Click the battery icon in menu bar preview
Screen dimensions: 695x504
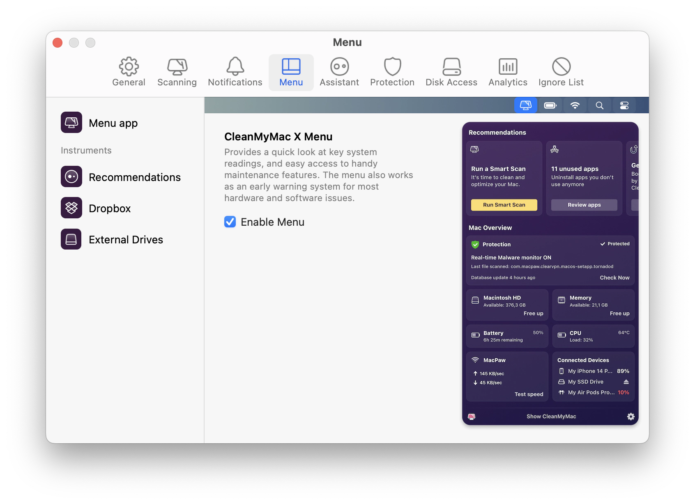[x=550, y=105]
